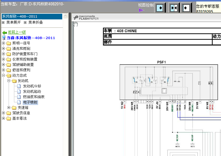Expand the 驾驶员信息 tree node
Screen dimensions: 221x156
tap(3, 113)
